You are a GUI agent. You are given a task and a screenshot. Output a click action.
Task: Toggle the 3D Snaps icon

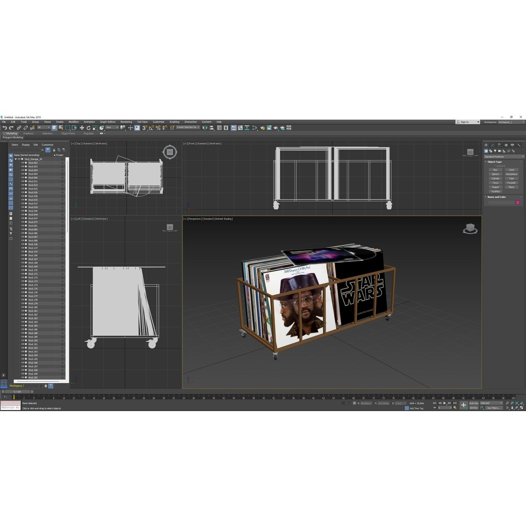[x=145, y=128]
